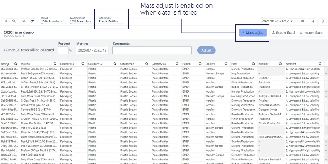Click search icon in Supplier column header
The height and width of the screenshot is (164, 328).
click(x=281, y=64)
